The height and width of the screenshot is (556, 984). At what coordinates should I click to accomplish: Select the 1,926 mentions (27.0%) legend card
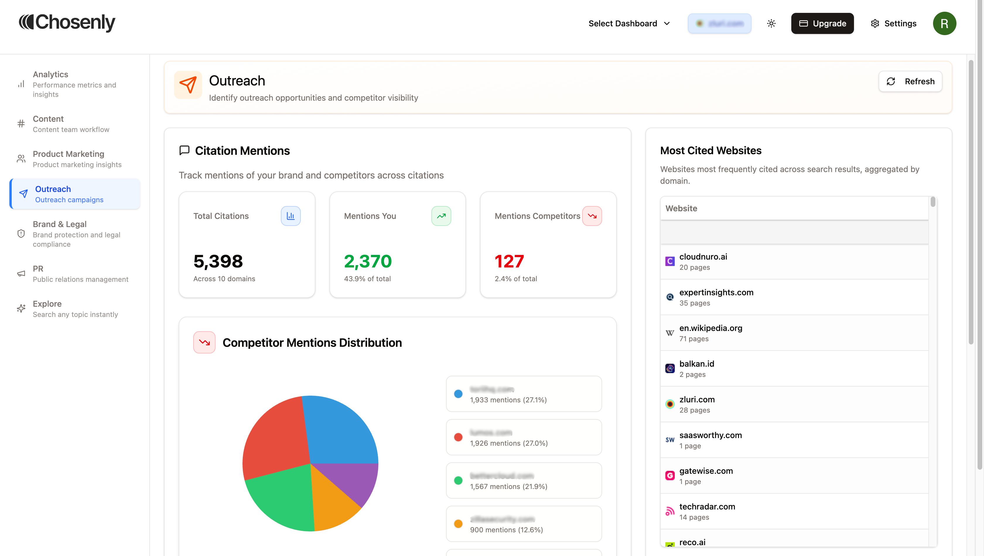524,437
